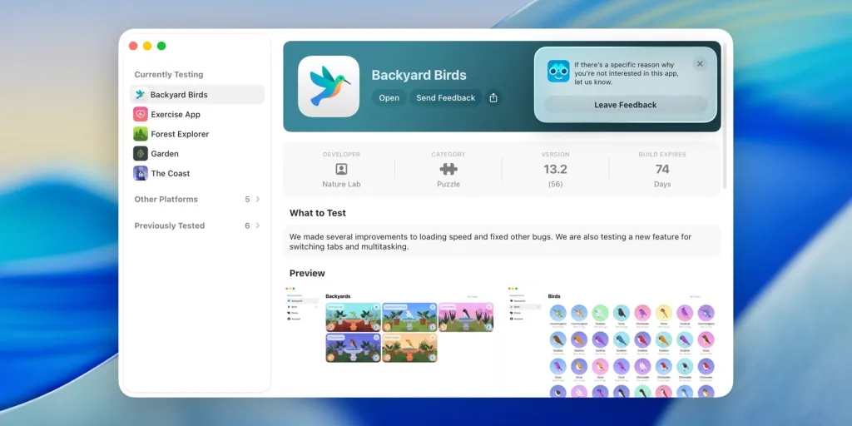The image size is (852, 426).
Task: Click the developer person icon above Nature Lab
Action: (341, 169)
